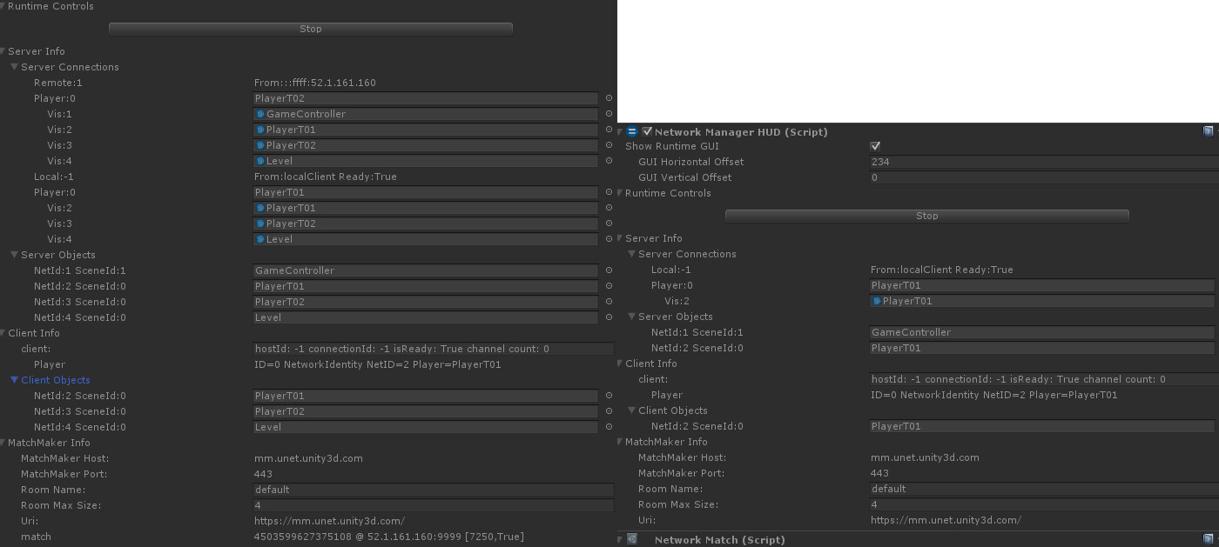Collapse the Network Manager HUD component foldout
The width and height of the screenshot is (1219, 547).
(x=621, y=131)
